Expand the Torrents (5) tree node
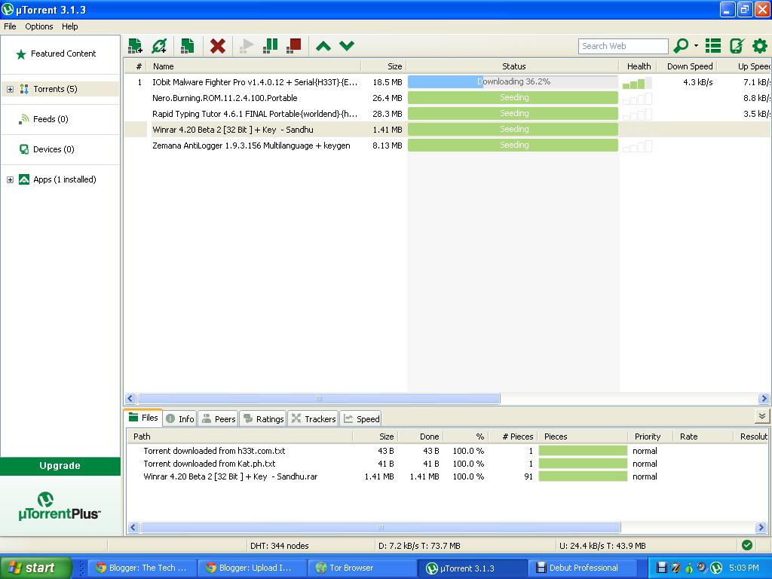This screenshot has width=772, height=579. click(x=10, y=89)
